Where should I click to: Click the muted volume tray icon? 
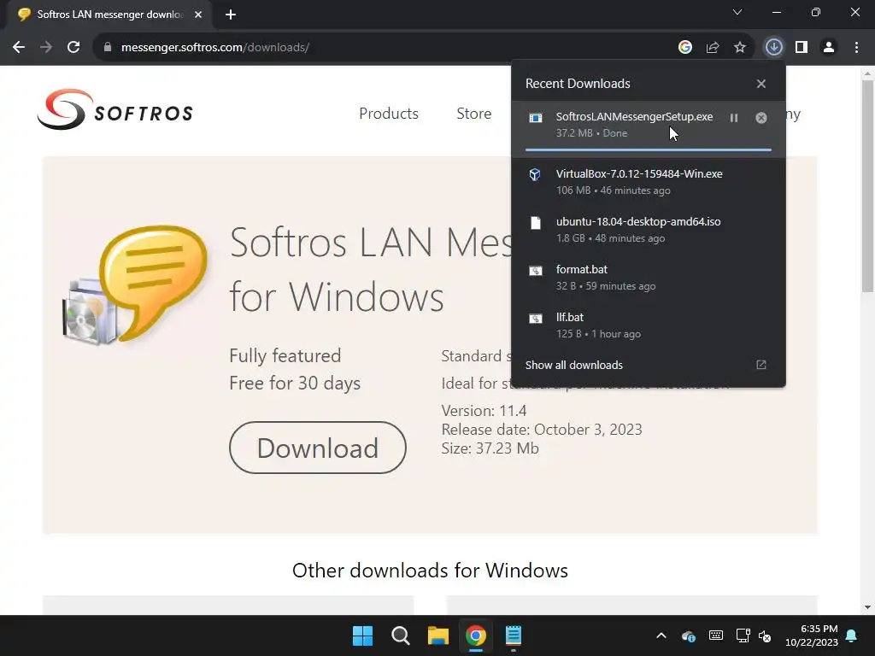[765, 635]
